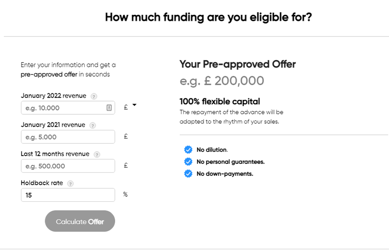This screenshot has width=389, height=250.
Task: Select the pound currency symbol selector
Action: [x=126, y=107]
